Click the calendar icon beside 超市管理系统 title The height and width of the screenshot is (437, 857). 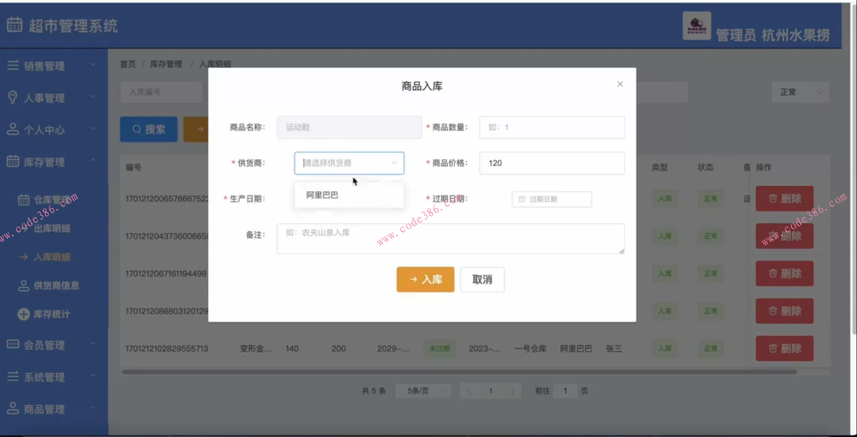14,25
